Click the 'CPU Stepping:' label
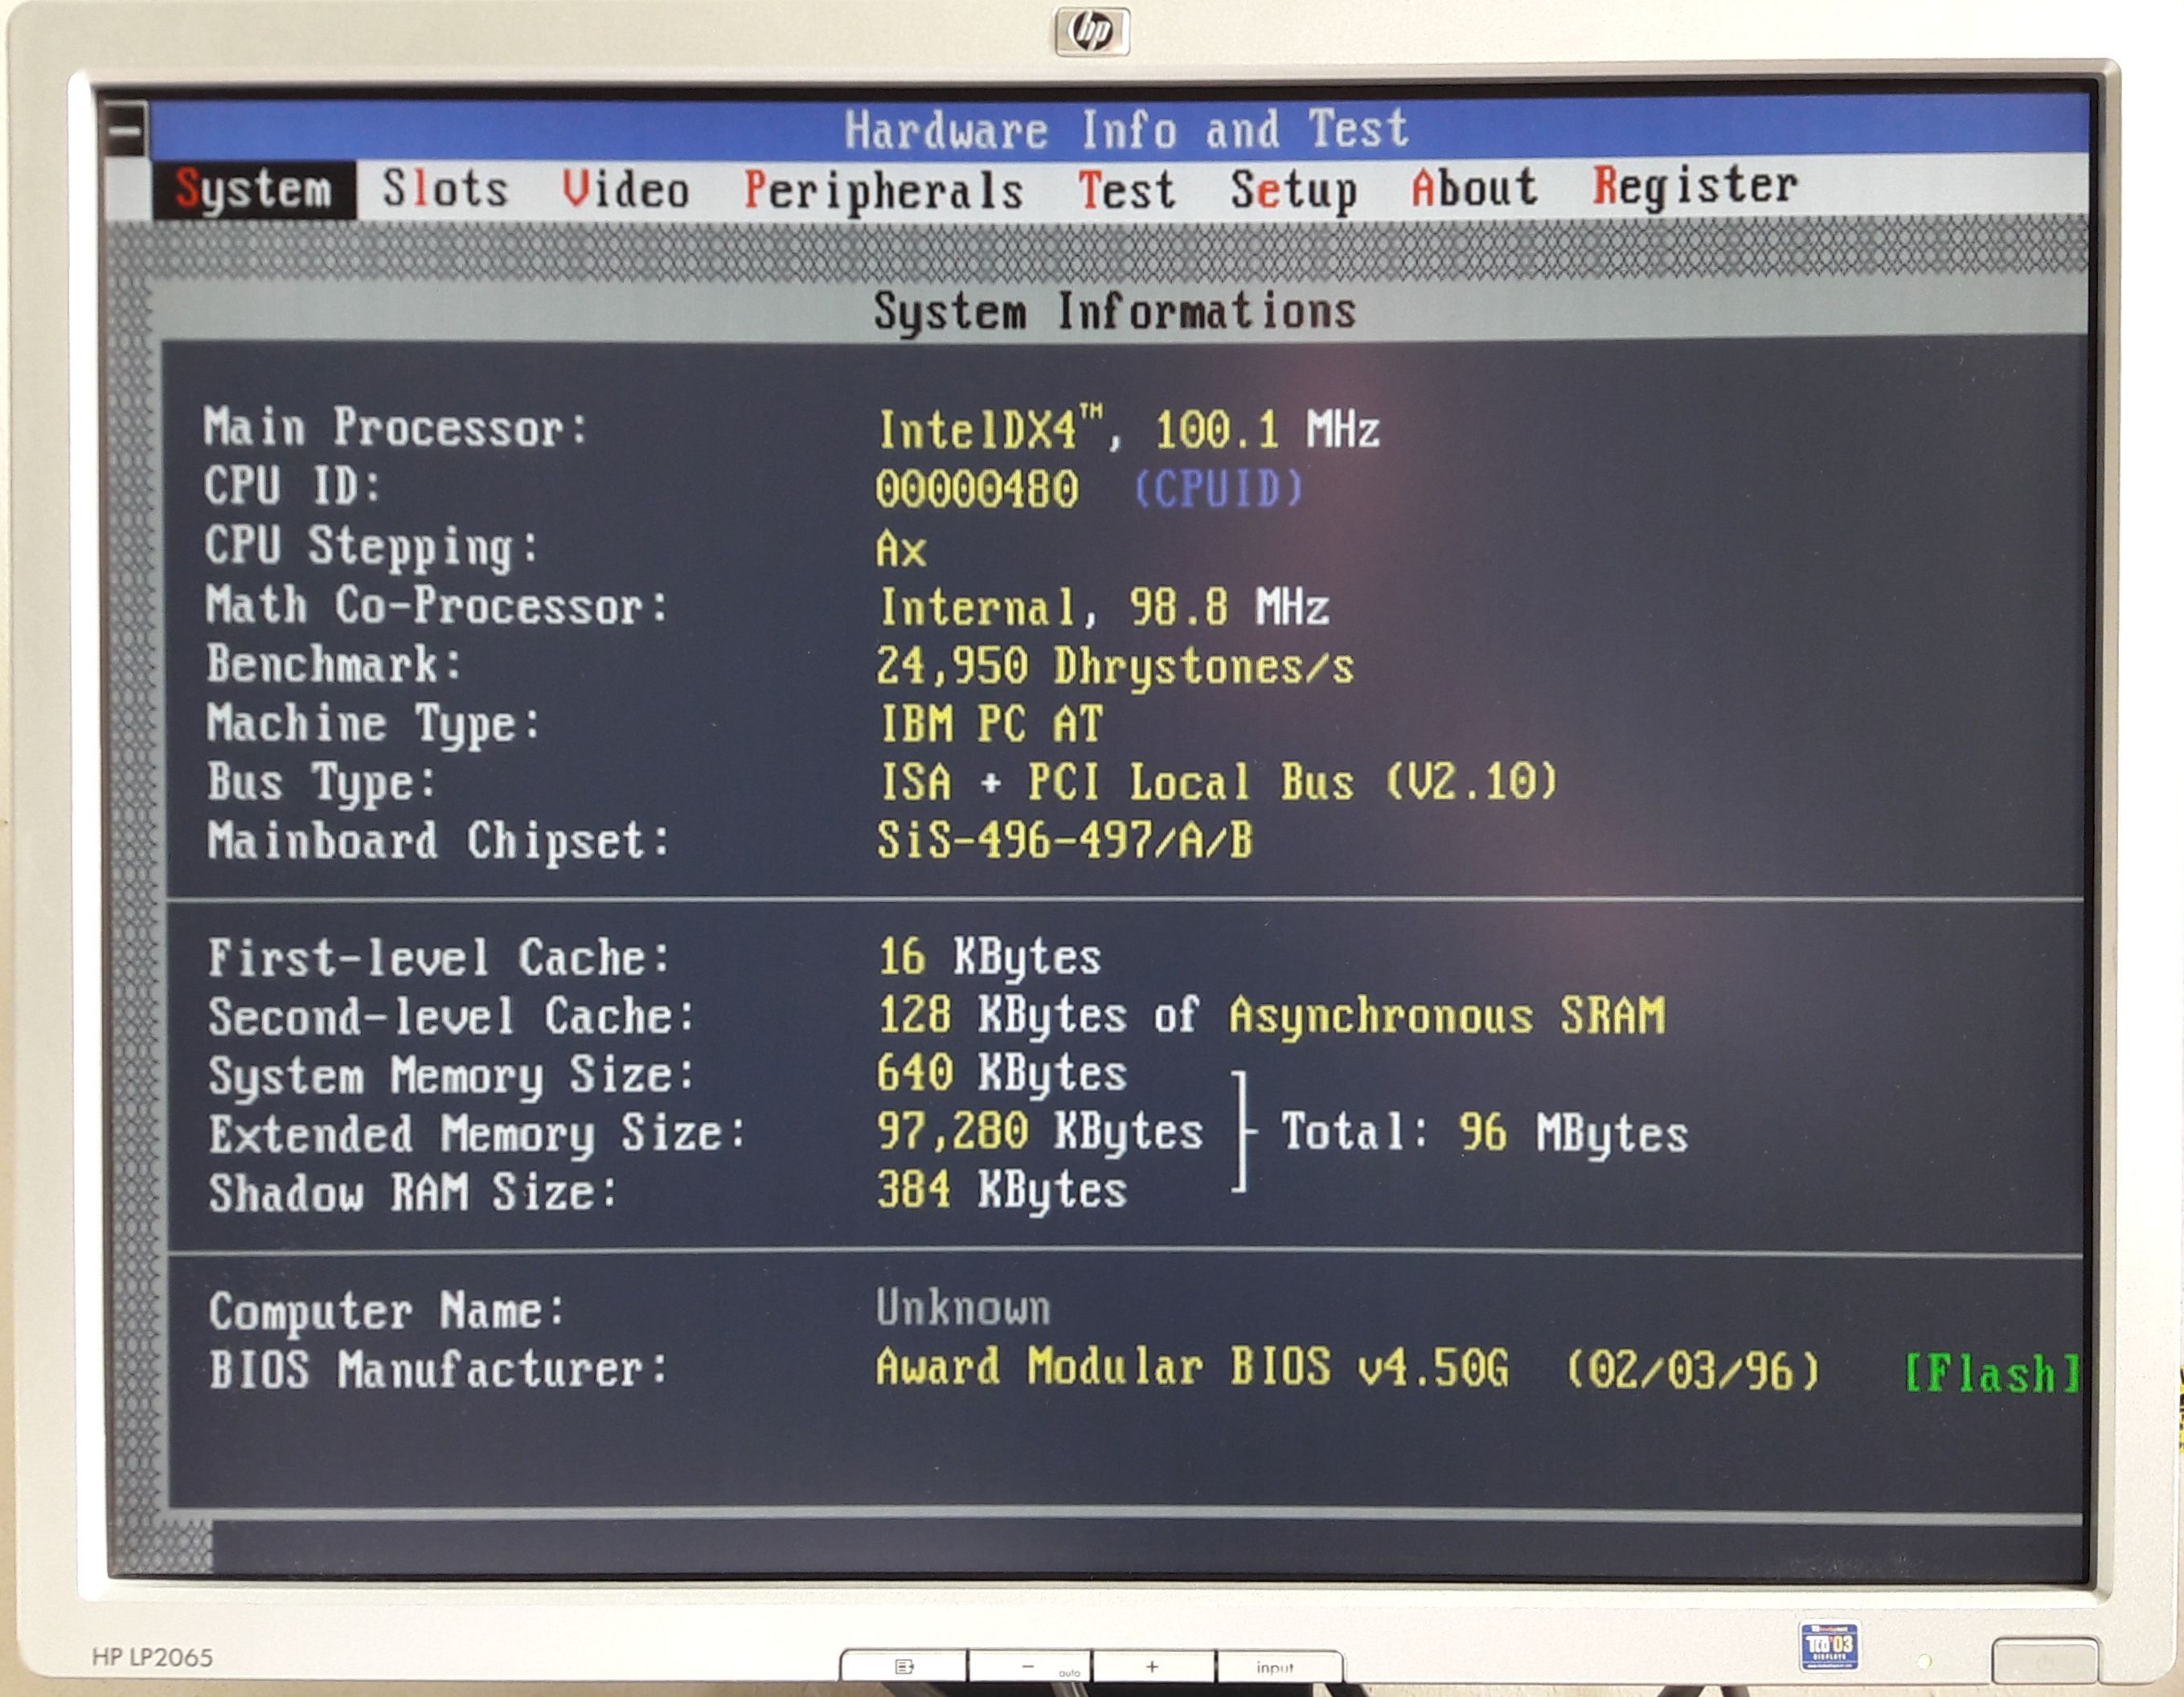The image size is (2184, 1697). point(372,547)
